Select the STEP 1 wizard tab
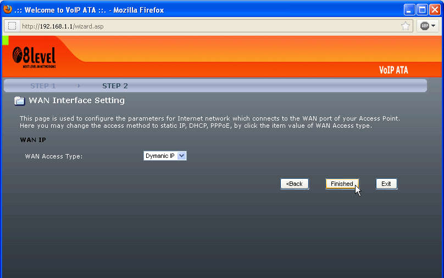Image resolution: width=444 pixels, height=278 pixels. [x=43, y=86]
